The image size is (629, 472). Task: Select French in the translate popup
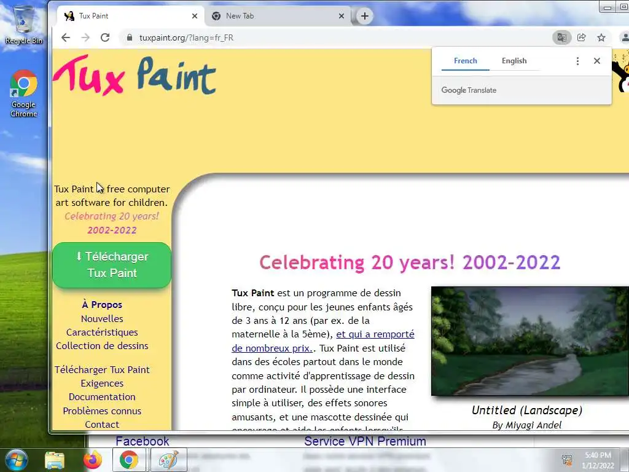point(466,61)
